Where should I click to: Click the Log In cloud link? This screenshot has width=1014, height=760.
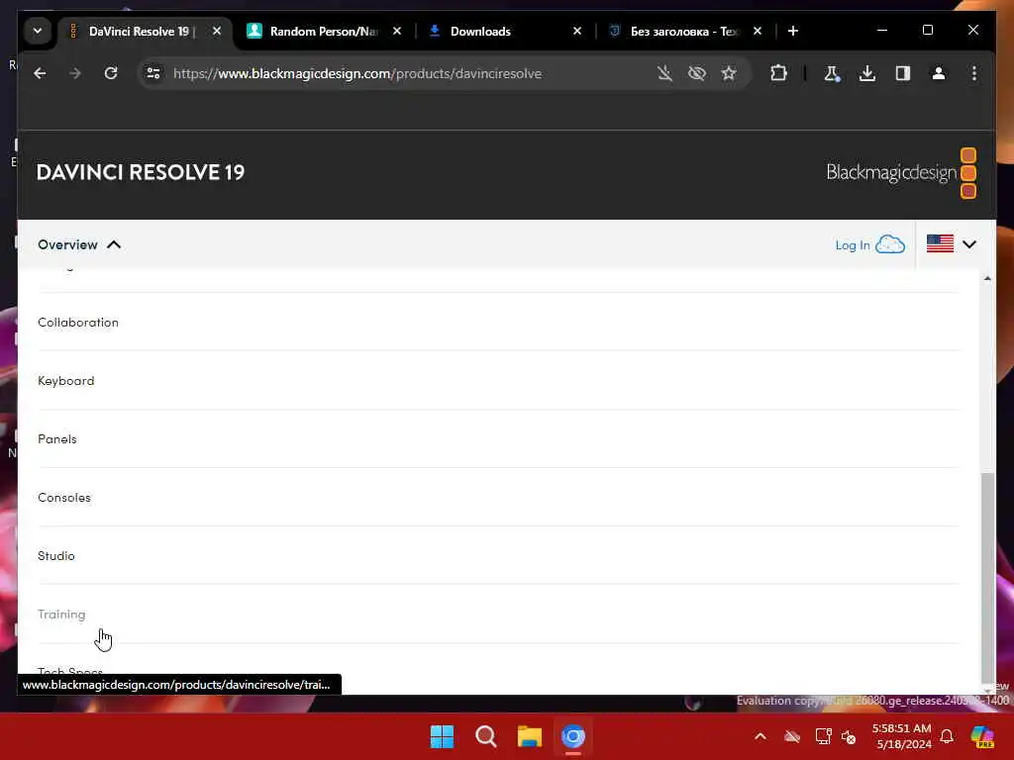click(869, 245)
